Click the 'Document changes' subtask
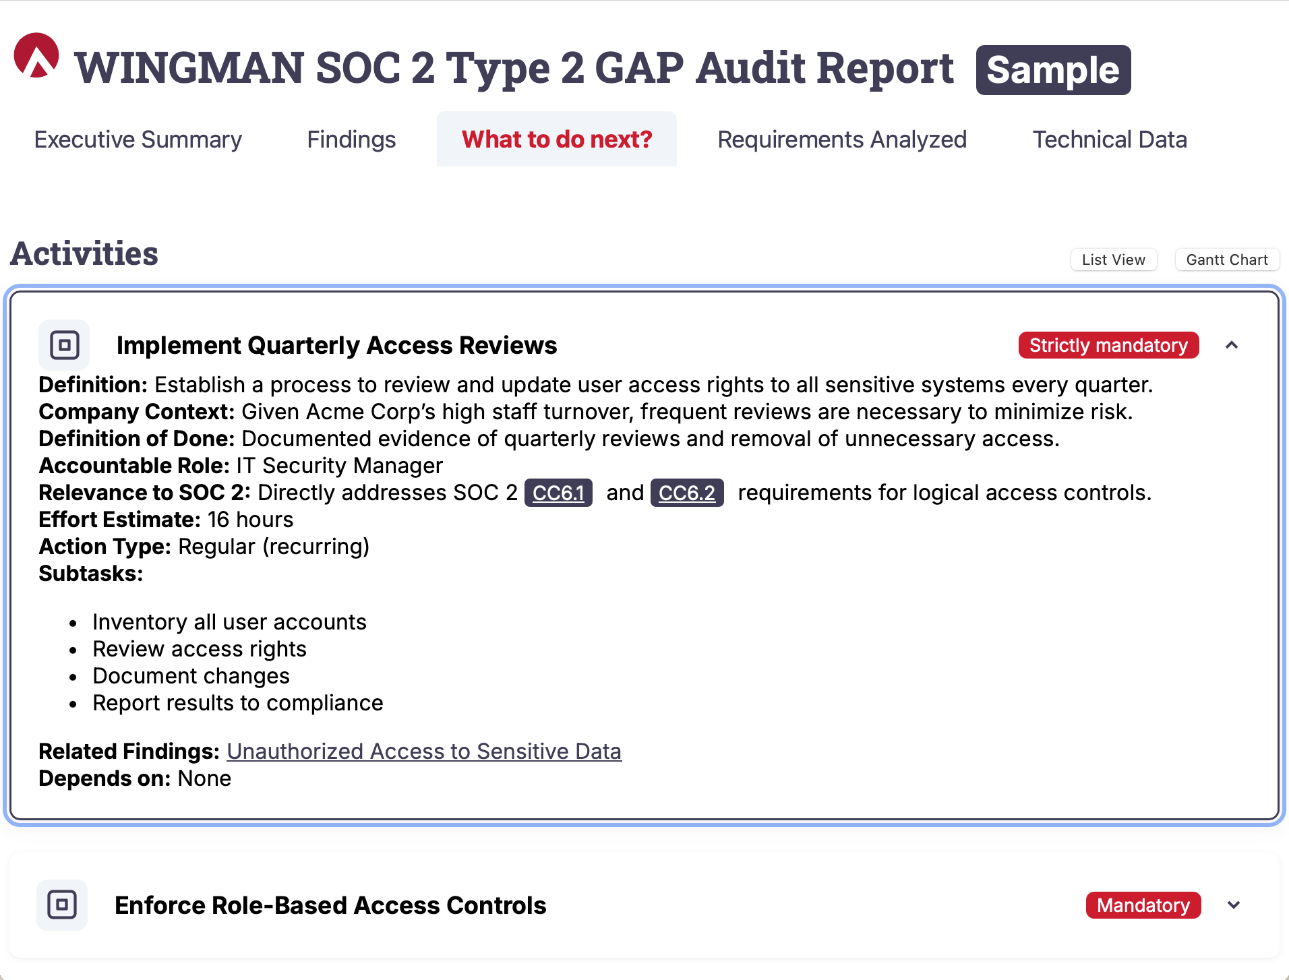 coord(191,675)
